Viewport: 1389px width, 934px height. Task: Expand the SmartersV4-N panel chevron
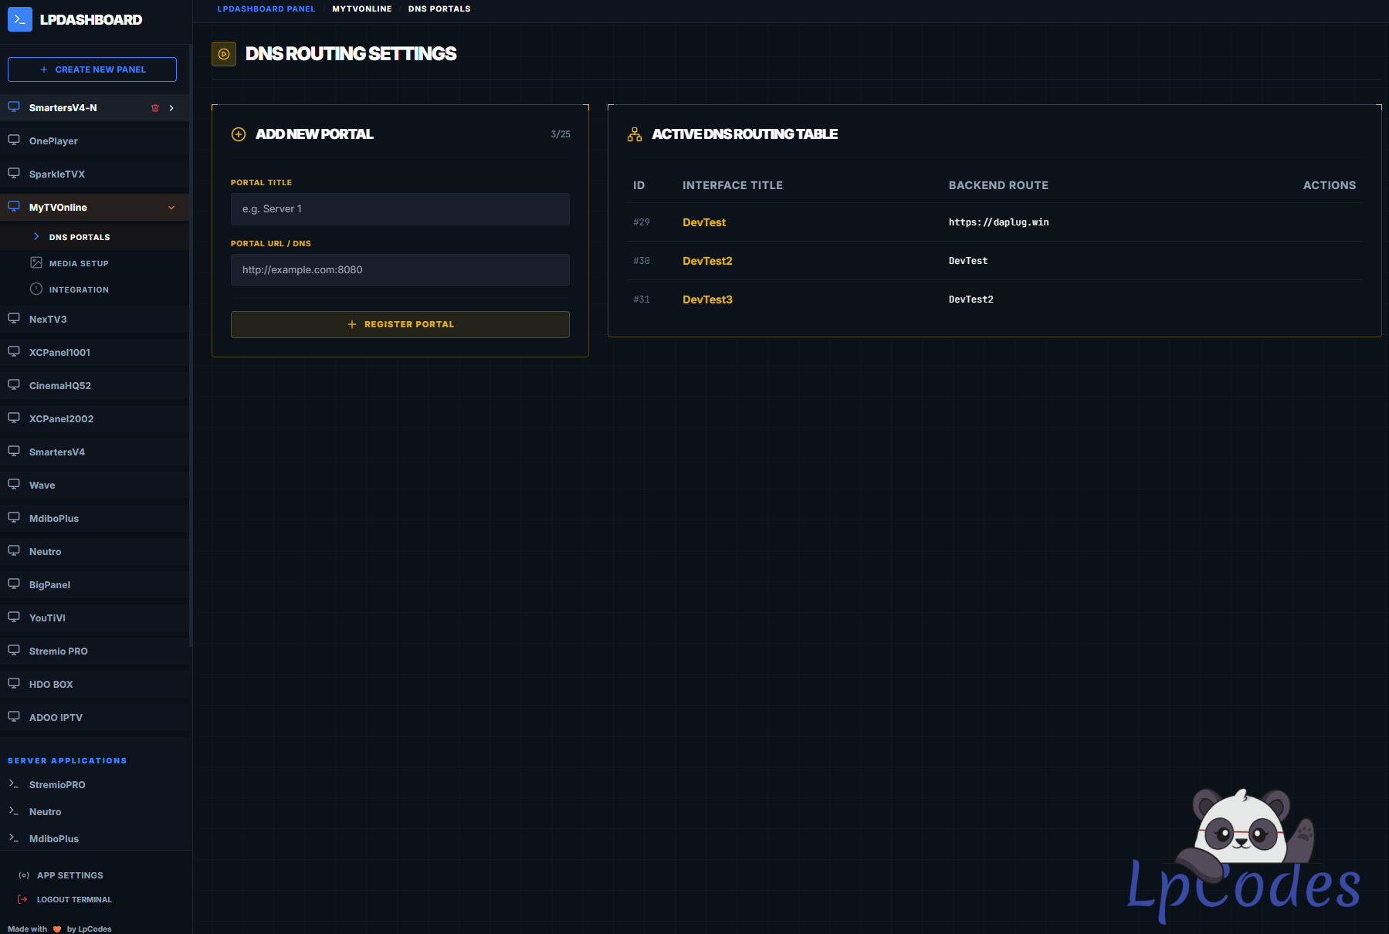[x=171, y=108]
